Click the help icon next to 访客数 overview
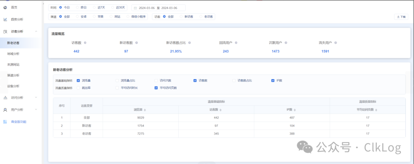Image resolution: width=414 pixels, height=164 pixels. (85, 43)
